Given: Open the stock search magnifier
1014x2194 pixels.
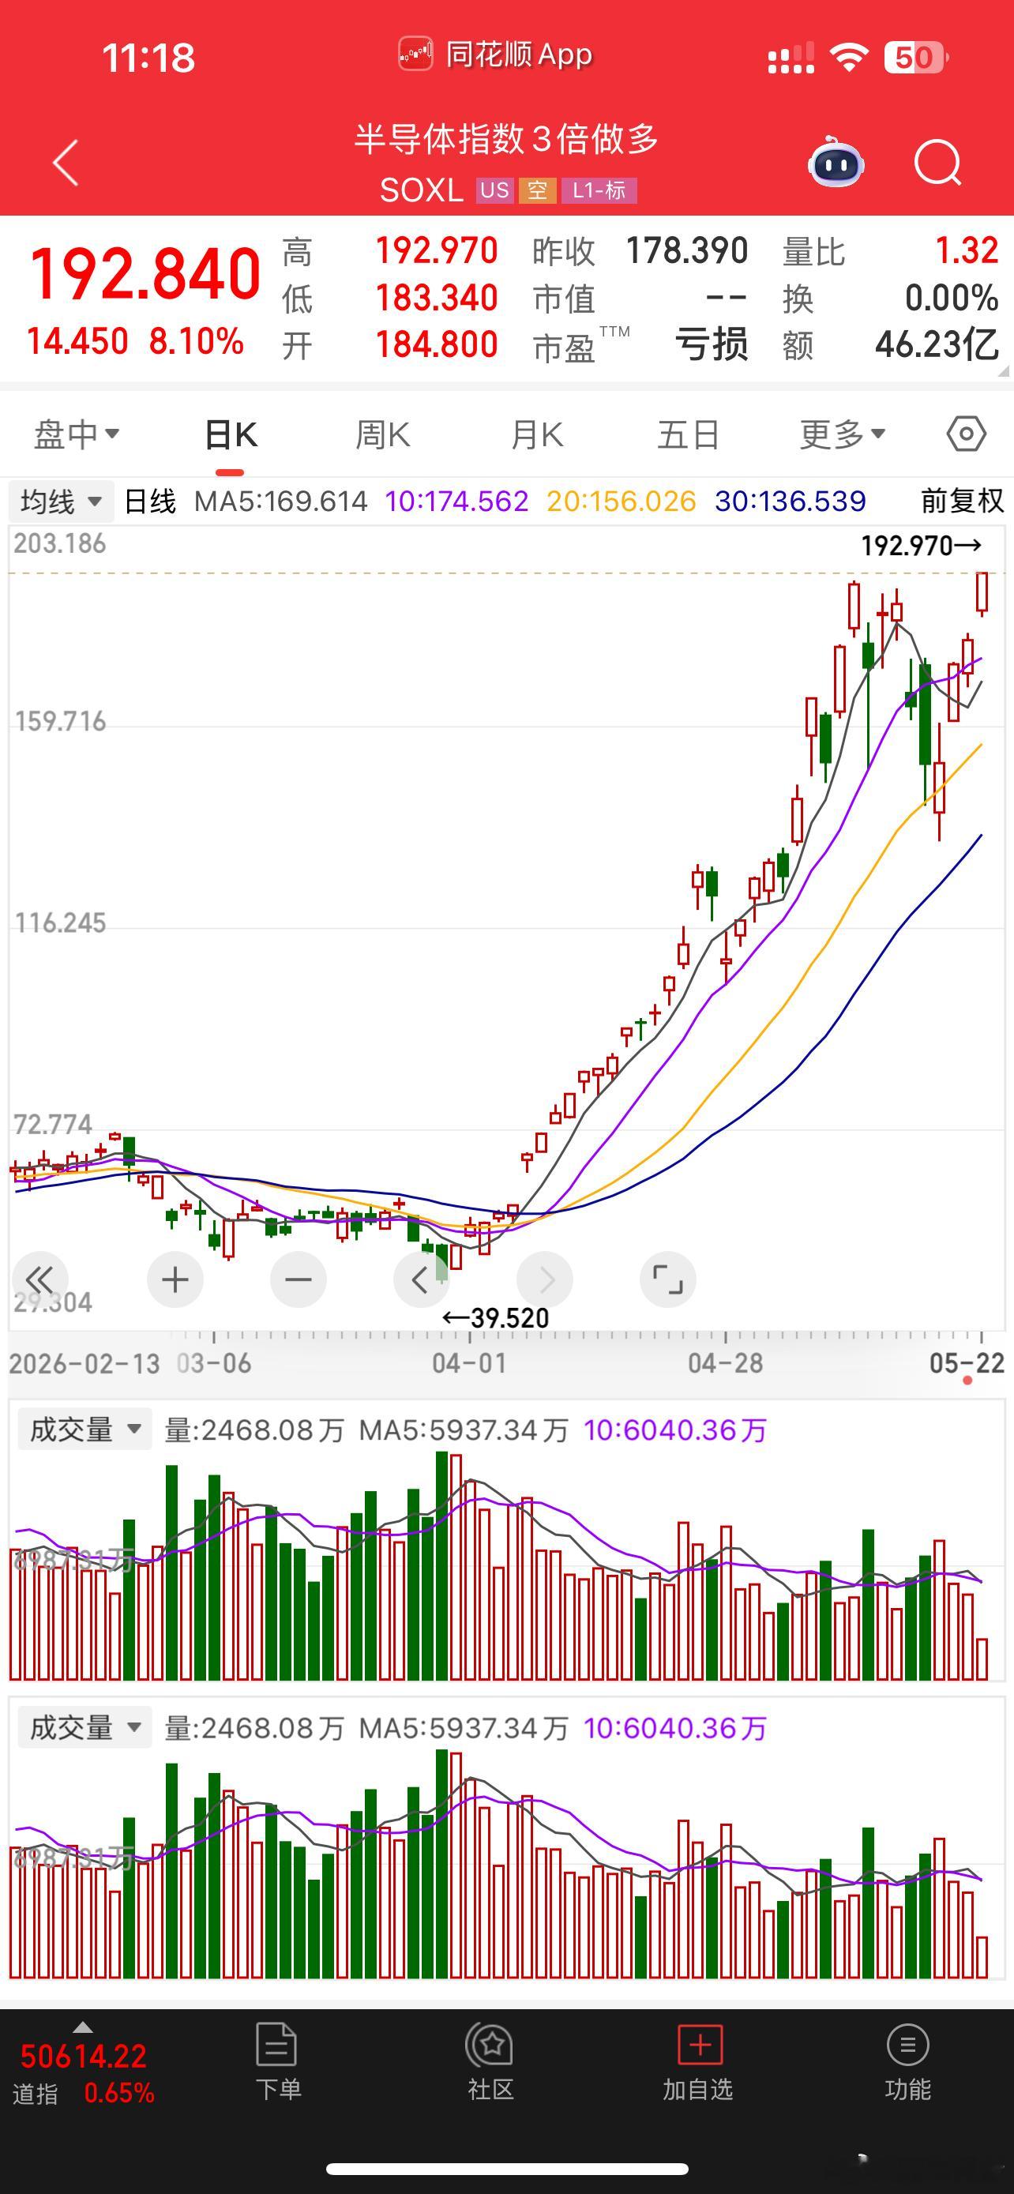Looking at the screenshot, I should pos(937,162).
